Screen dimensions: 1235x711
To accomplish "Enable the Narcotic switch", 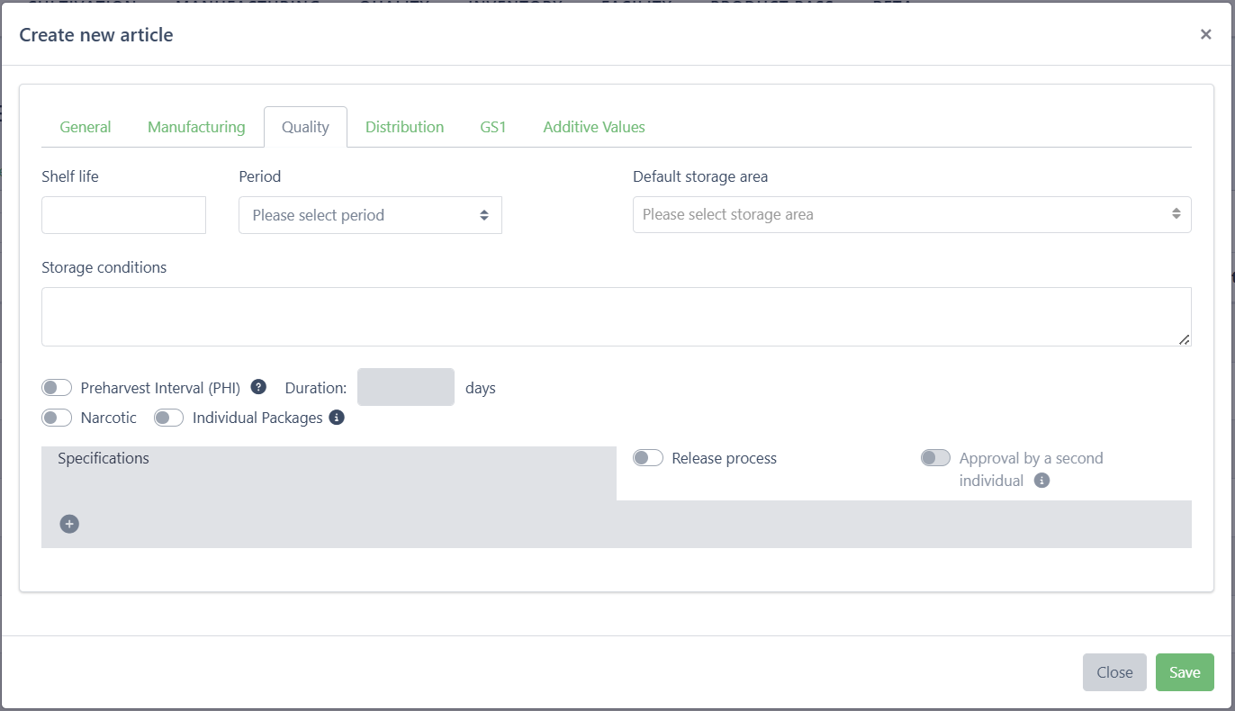I will [57, 418].
